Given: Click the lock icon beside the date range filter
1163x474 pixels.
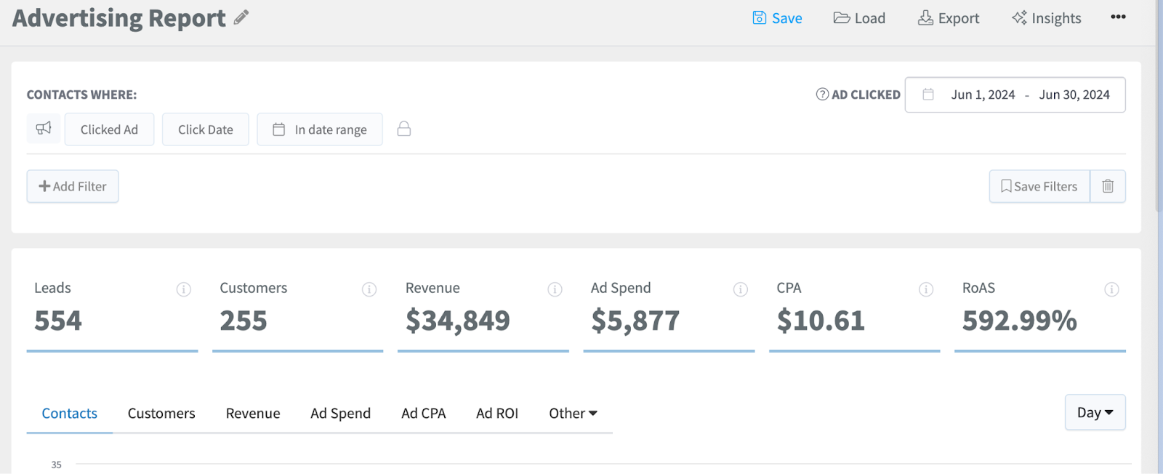Looking at the screenshot, I should 404,129.
